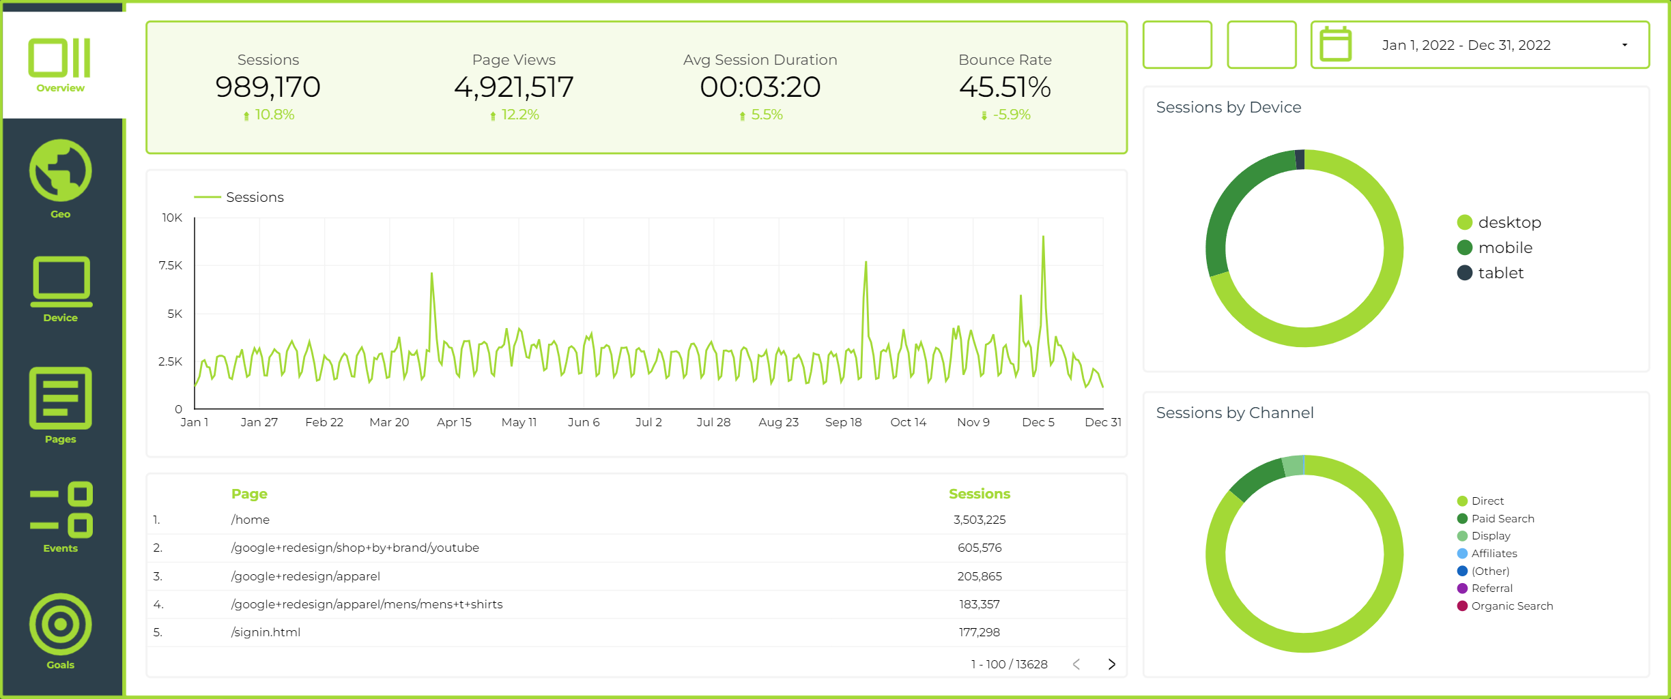Click the 3,503,225 sessions value
The width and height of the screenshot is (1671, 699).
(x=980, y=520)
